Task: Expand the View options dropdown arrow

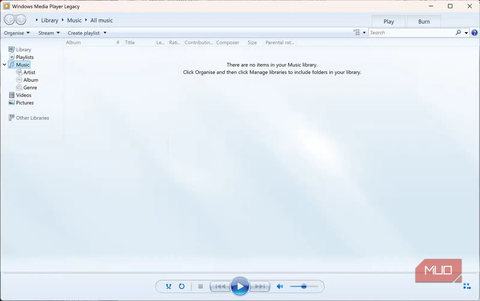Action: (364, 33)
